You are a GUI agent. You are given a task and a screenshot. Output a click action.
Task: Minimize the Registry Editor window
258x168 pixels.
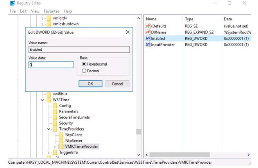tap(215, 3)
